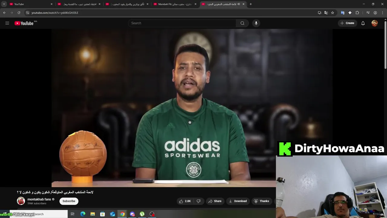Open Google Translate extension icon
This screenshot has height=218, width=387.
click(343, 13)
